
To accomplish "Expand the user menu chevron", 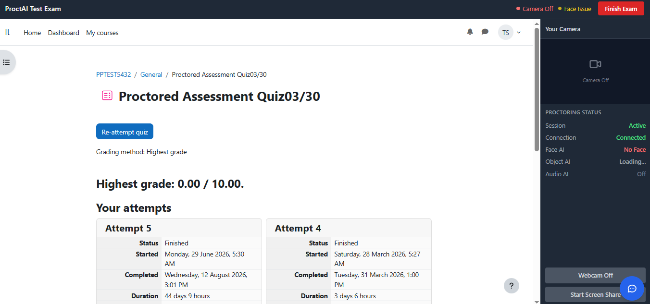I will click(518, 33).
